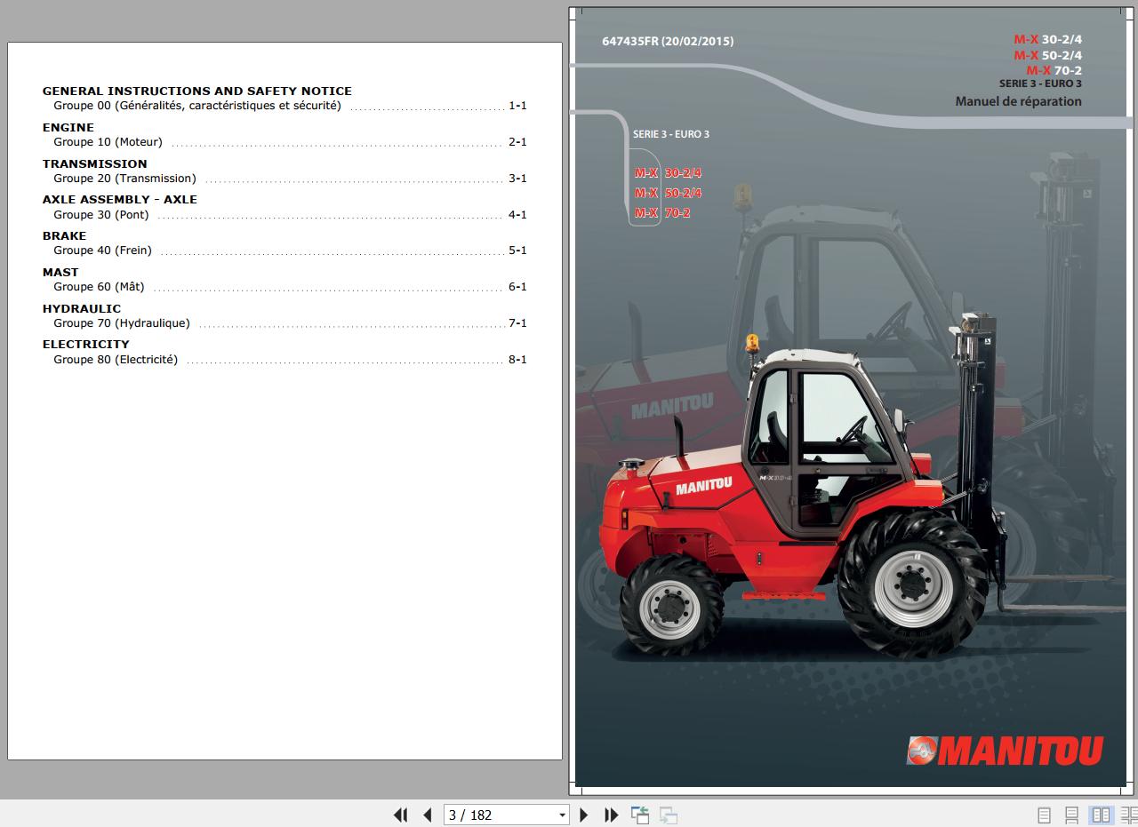Click previous view icon in navigation bar
Image resolution: width=1138 pixels, height=827 pixels.
click(x=640, y=815)
